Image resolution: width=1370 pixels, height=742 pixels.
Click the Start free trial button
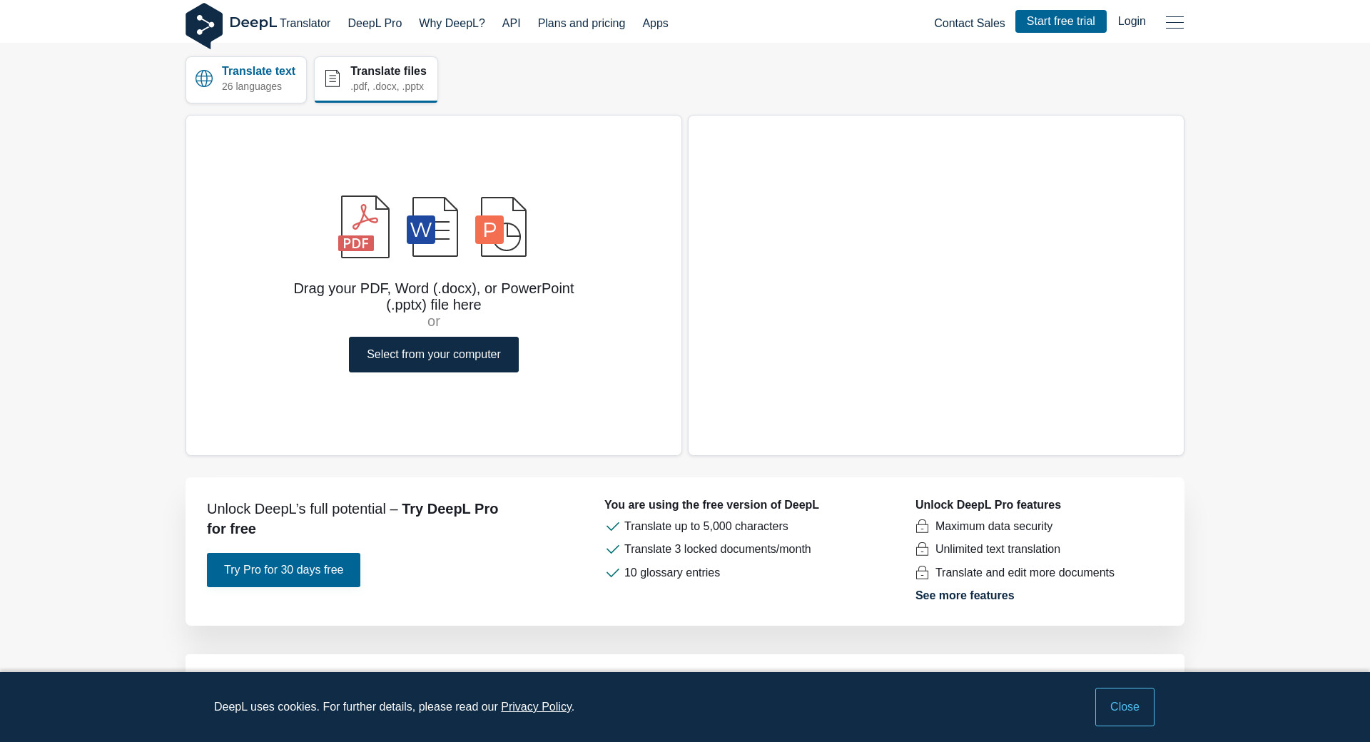[1060, 21]
